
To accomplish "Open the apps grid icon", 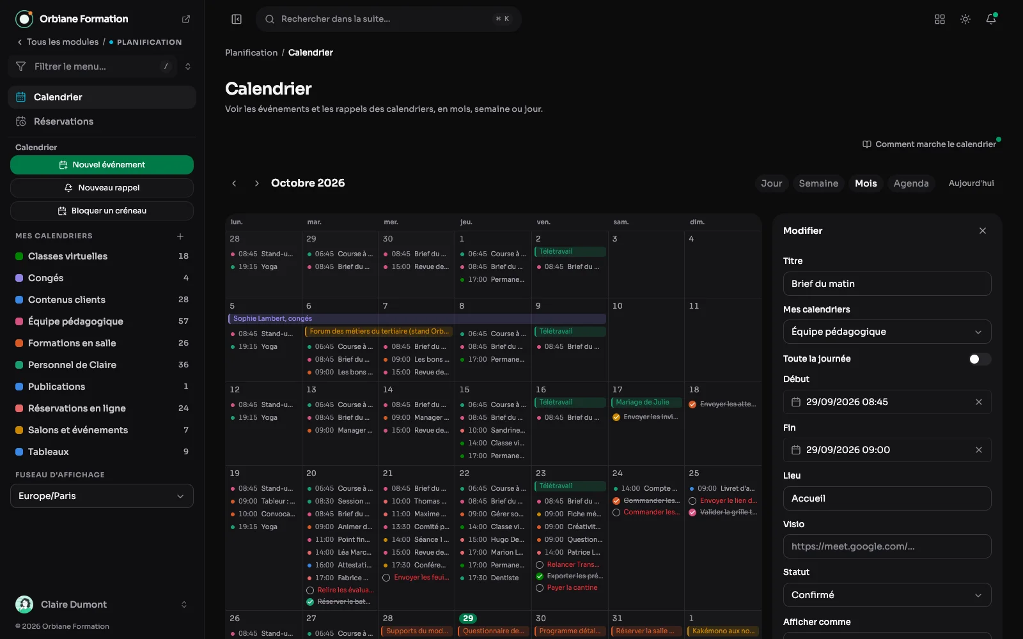I will point(940,19).
